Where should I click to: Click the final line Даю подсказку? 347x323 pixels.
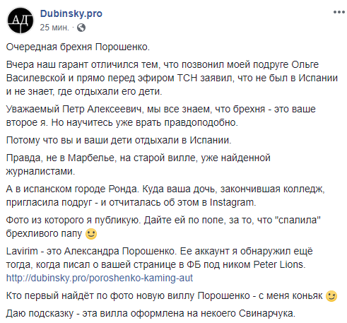[151, 313]
